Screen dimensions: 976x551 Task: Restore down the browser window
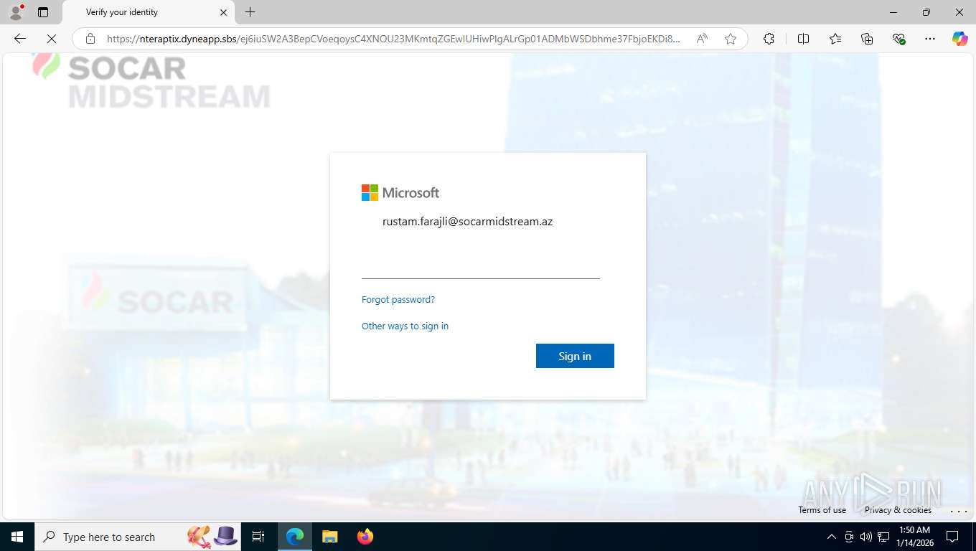tap(926, 12)
